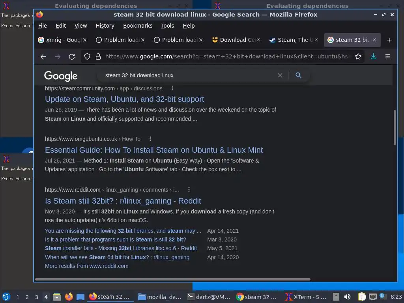The width and height of the screenshot is (404, 303).
Task: Switch to the dartz@VM terminal taskbar window
Action: click(x=208, y=297)
